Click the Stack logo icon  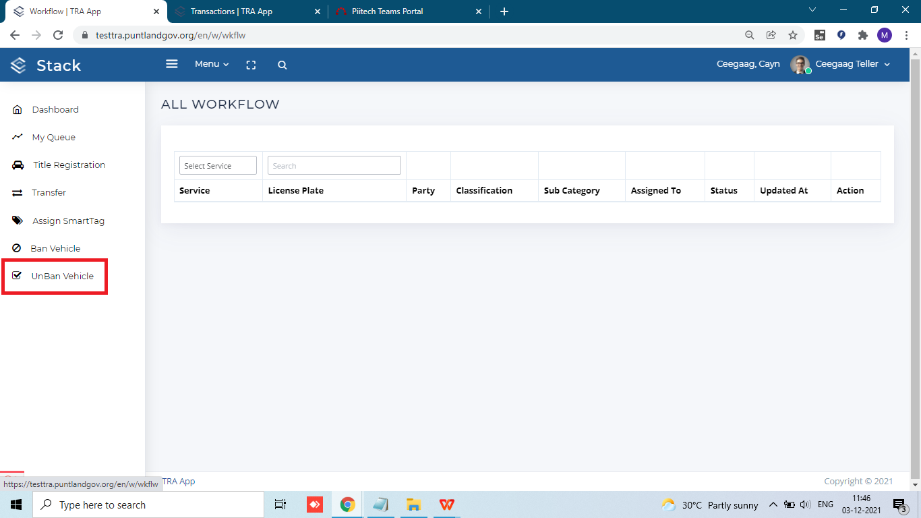point(18,65)
